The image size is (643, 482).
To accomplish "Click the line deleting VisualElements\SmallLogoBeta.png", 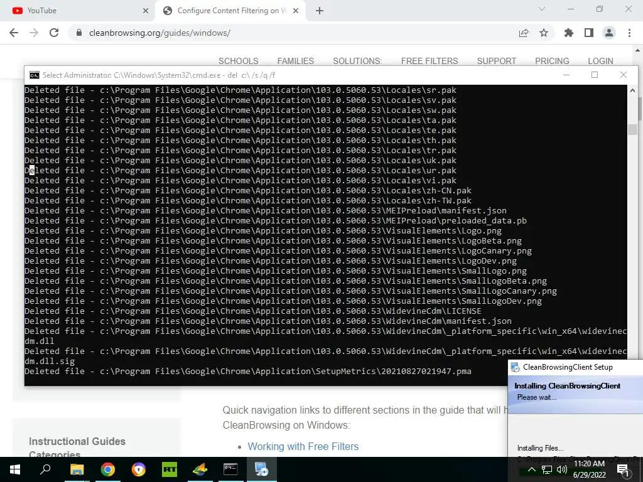I will tap(286, 281).
